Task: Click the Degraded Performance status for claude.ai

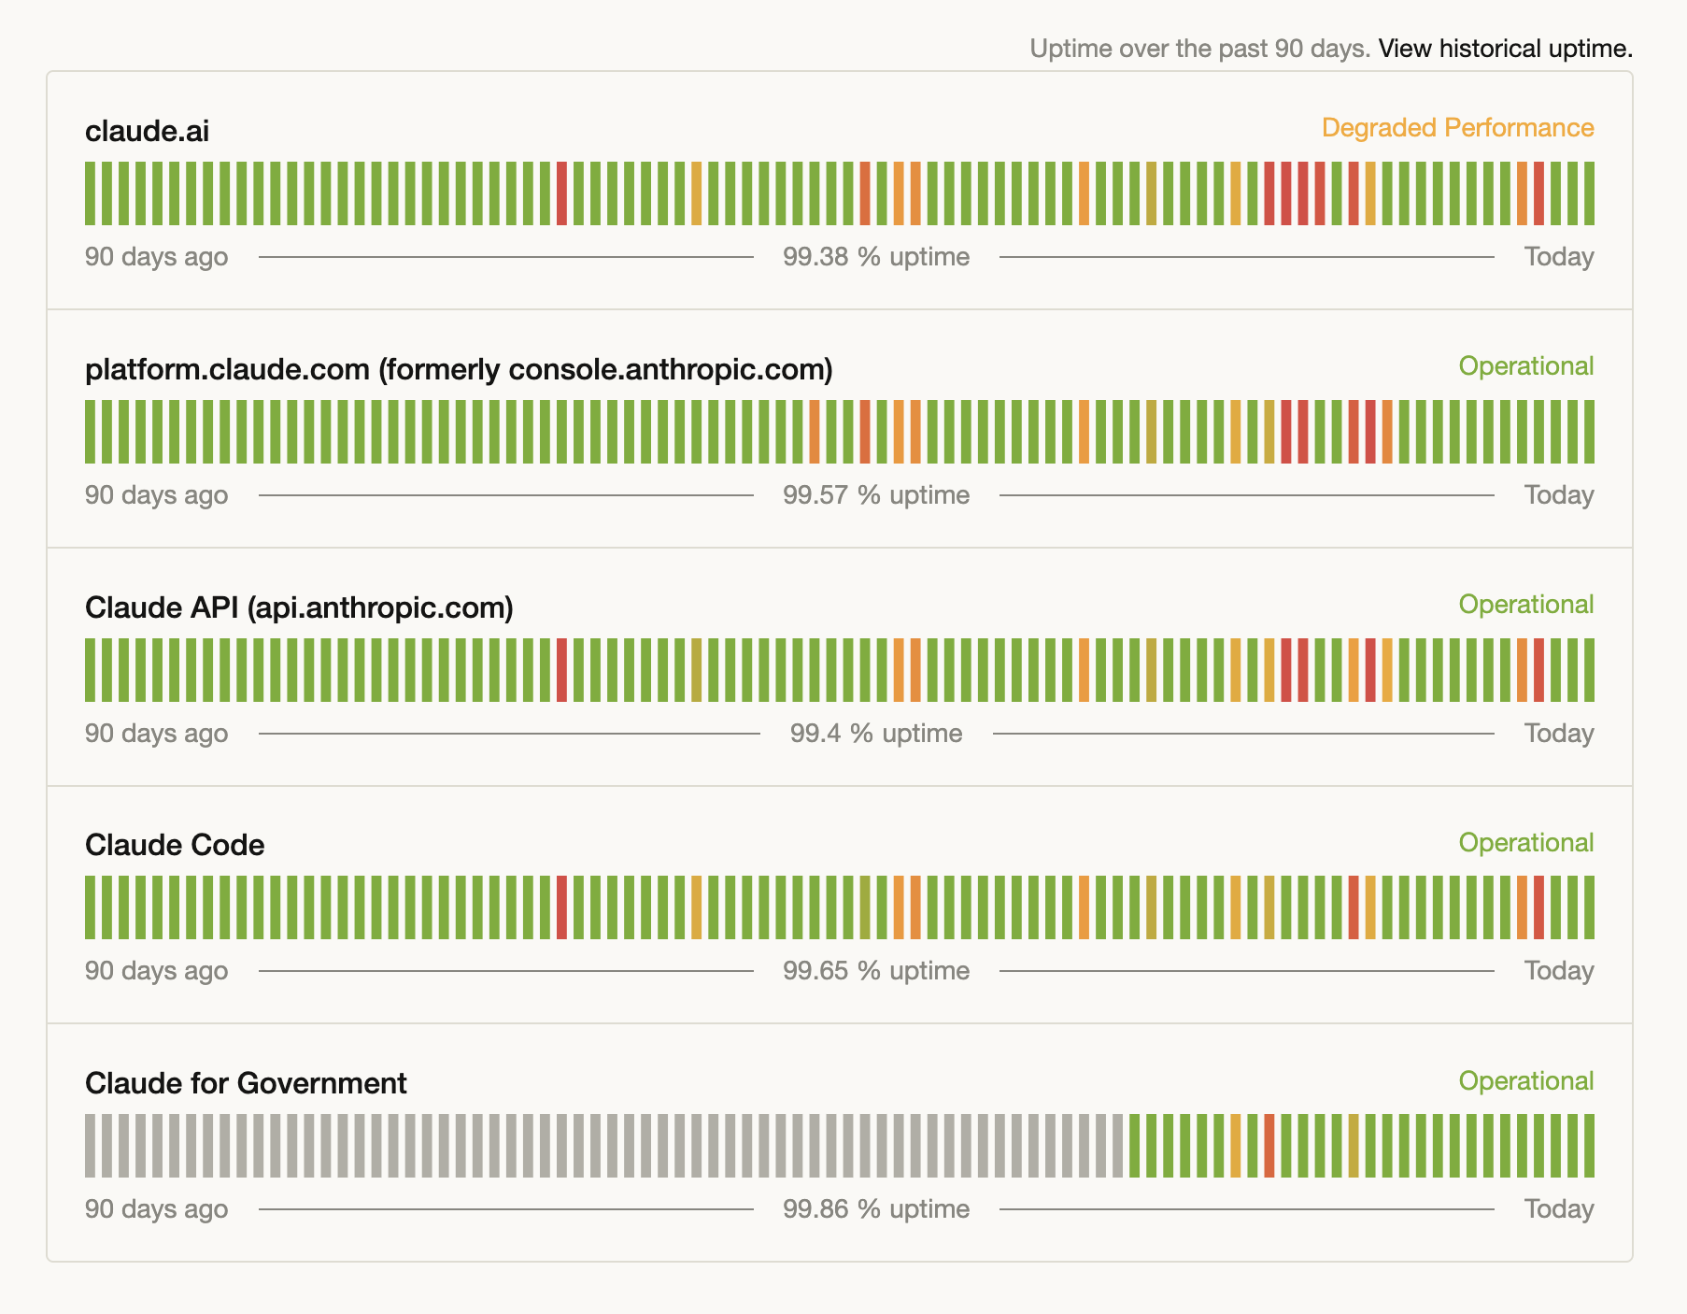Action: [1456, 127]
